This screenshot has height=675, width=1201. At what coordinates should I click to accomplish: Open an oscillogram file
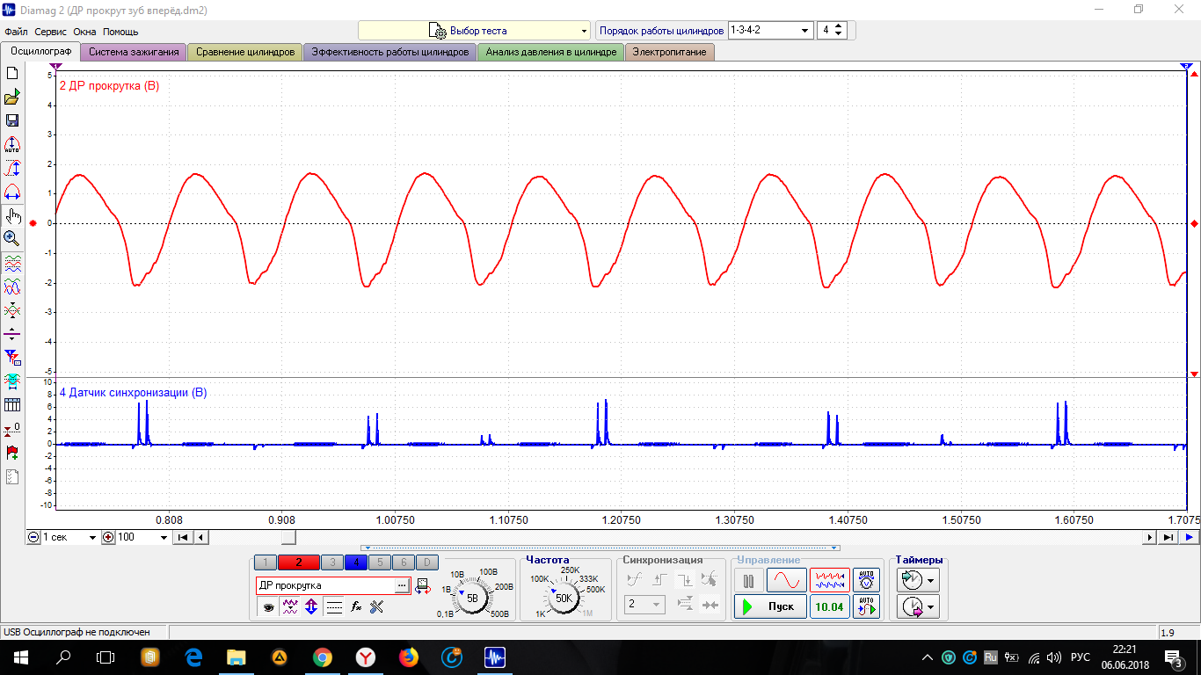pyautogui.click(x=12, y=97)
